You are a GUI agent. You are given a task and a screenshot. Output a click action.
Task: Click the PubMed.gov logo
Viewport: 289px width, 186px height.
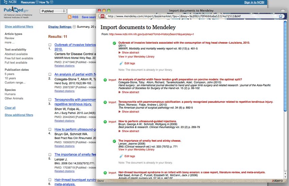pyautogui.click(x=16, y=10)
